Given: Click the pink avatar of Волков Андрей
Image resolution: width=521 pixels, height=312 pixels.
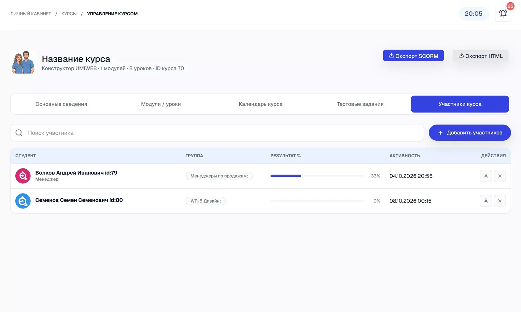Looking at the screenshot, I should pyautogui.click(x=23, y=176).
